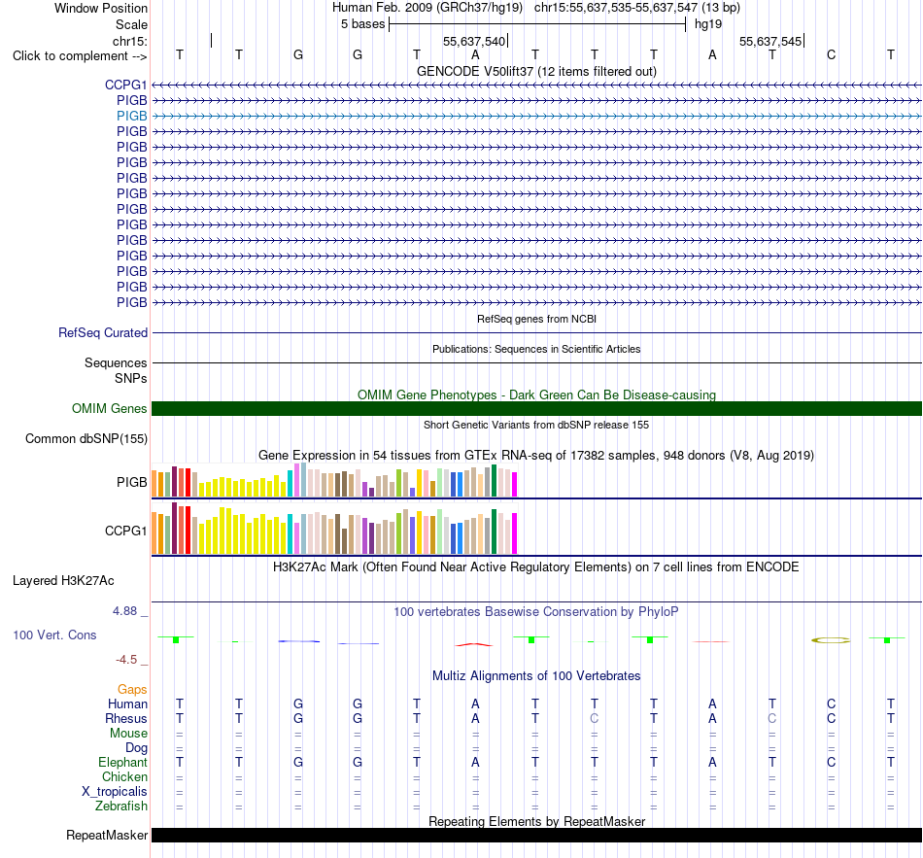Click the chr15: ruler label
The image size is (923, 858).
tap(129, 41)
